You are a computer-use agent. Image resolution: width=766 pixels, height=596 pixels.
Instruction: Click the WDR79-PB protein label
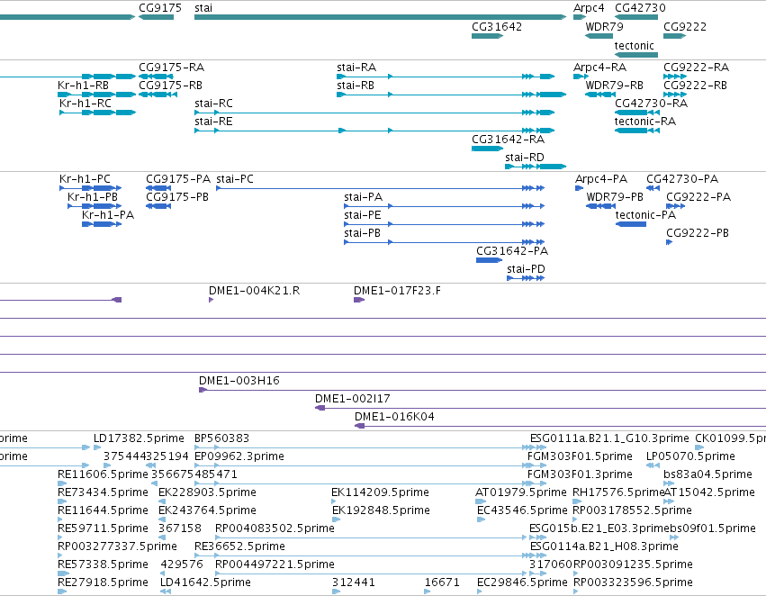615,197
